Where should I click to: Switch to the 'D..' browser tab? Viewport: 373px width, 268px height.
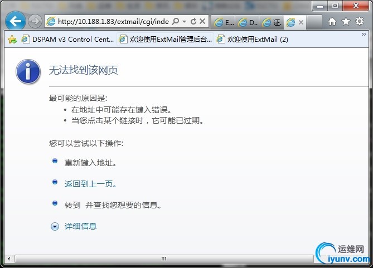point(248,22)
